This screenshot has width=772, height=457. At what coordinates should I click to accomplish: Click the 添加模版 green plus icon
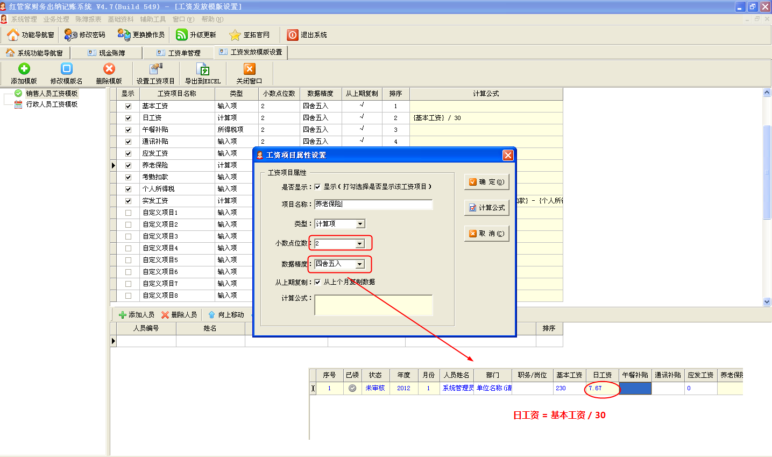[x=24, y=69]
